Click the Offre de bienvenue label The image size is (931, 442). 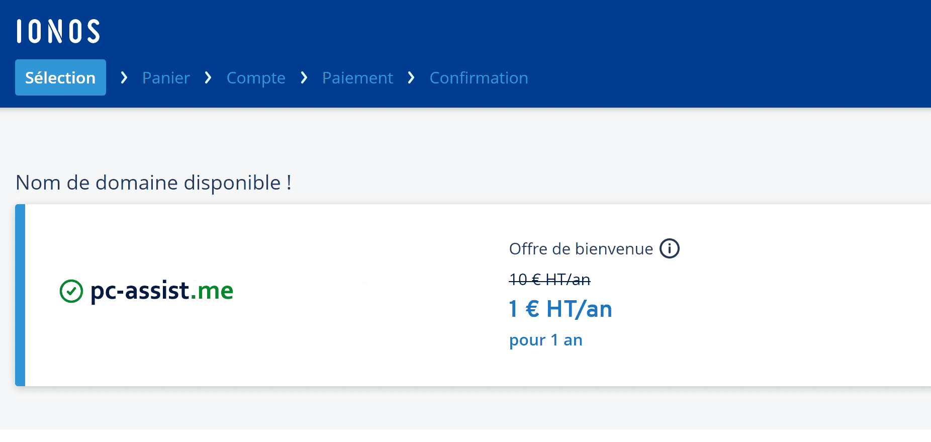coord(581,249)
